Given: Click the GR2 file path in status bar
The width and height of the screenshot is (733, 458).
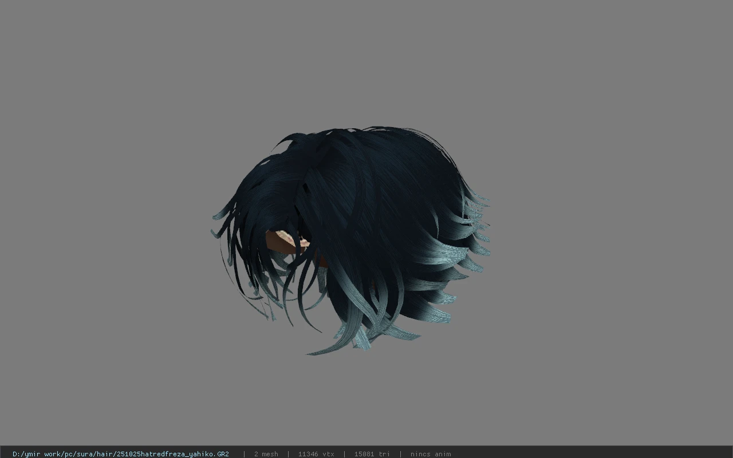Looking at the screenshot, I should (121, 454).
